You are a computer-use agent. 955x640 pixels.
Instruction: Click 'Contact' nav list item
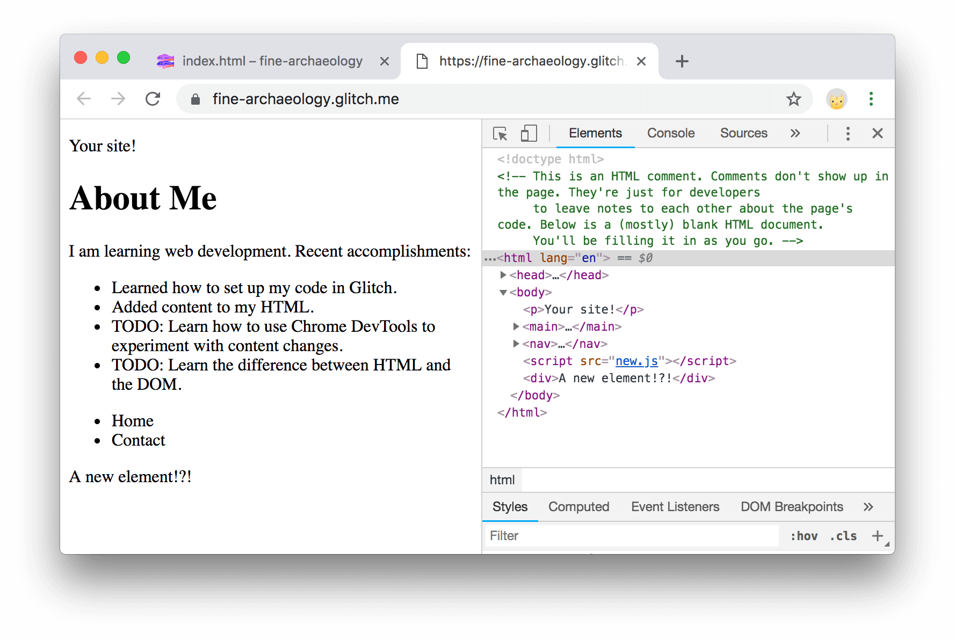click(x=139, y=440)
